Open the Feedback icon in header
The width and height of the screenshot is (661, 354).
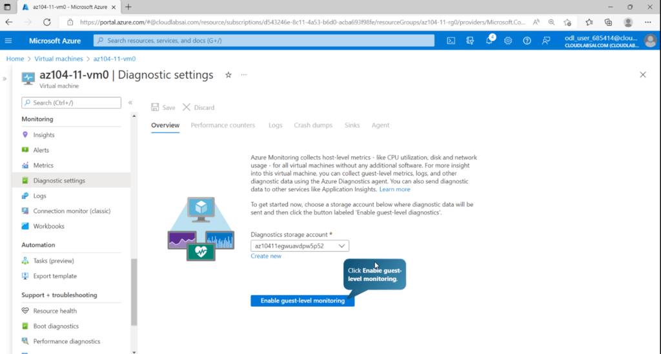tap(546, 41)
